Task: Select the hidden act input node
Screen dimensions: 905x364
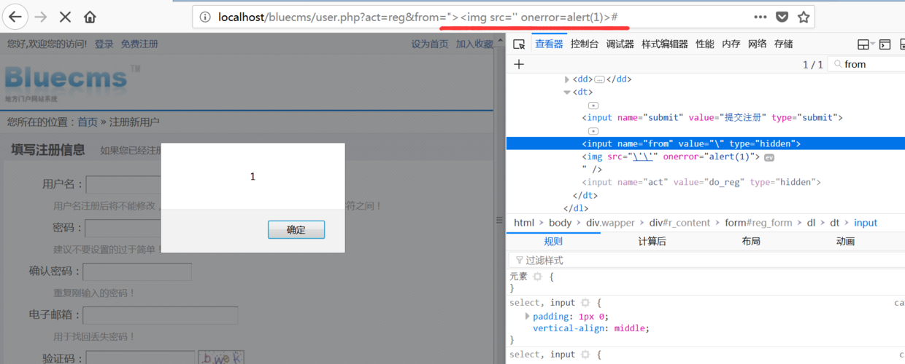Action: coord(701,182)
